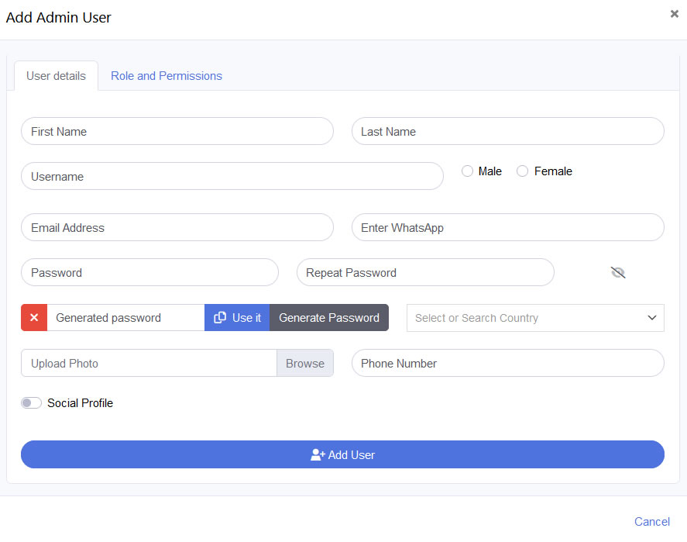Click the Enter WhatsApp field
The width and height of the screenshot is (687, 542).
507,228
